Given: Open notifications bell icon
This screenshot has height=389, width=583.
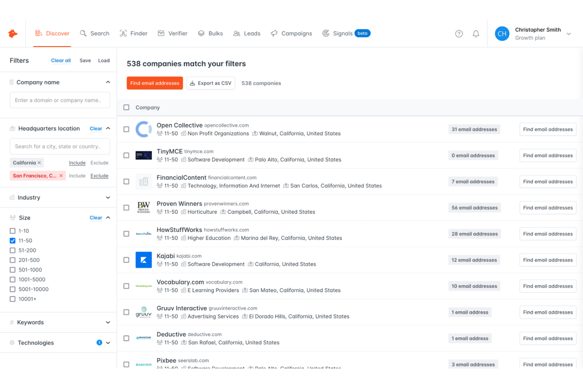Looking at the screenshot, I should click(476, 34).
